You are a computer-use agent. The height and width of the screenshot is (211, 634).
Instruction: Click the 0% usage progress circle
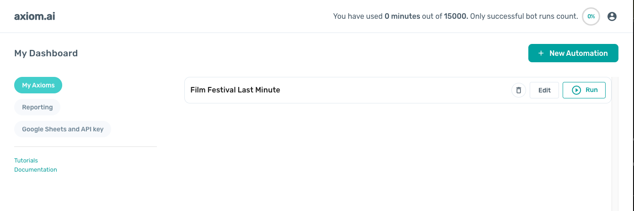pyautogui.click(x=591, y=16)
